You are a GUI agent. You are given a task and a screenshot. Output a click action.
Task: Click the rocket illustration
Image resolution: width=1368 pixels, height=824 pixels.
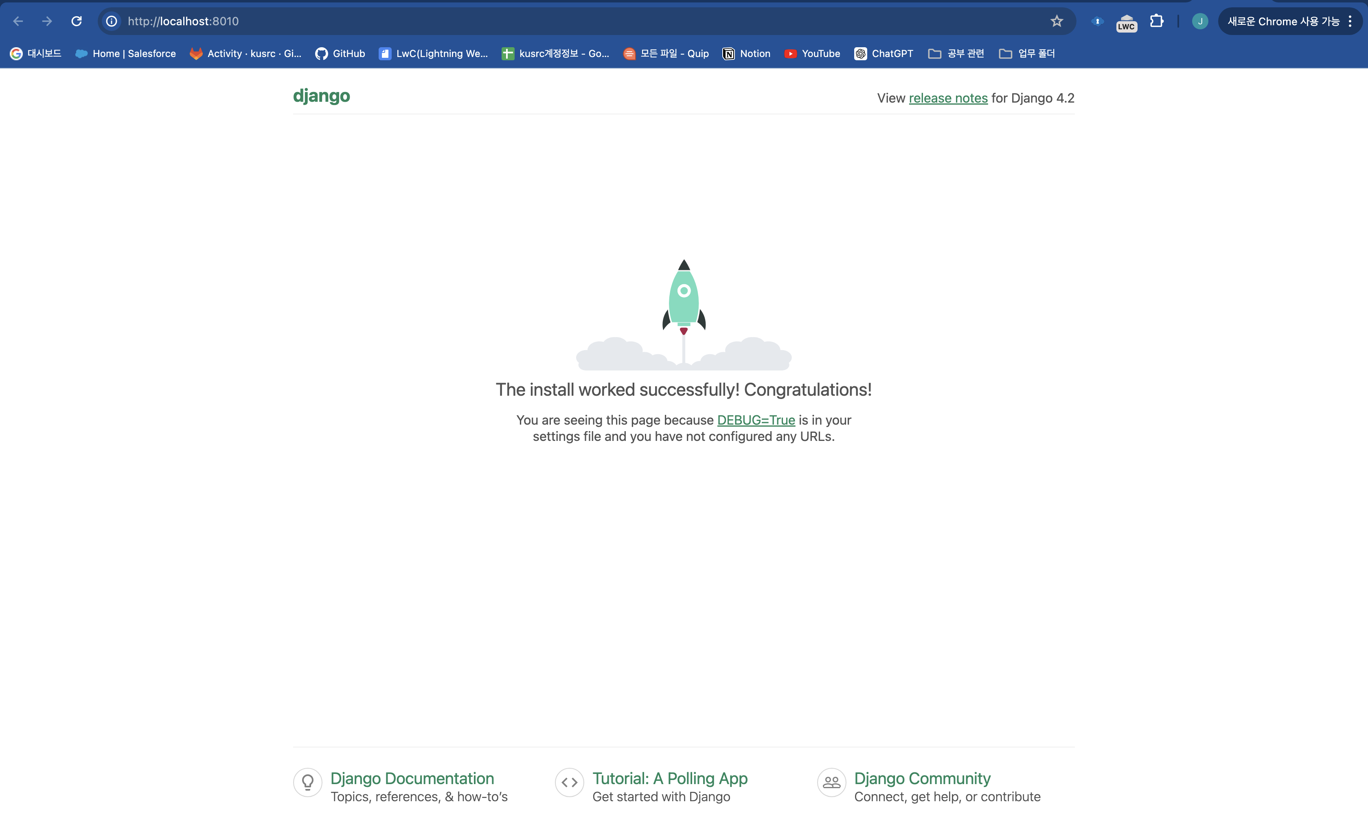(x=684, y=314)
